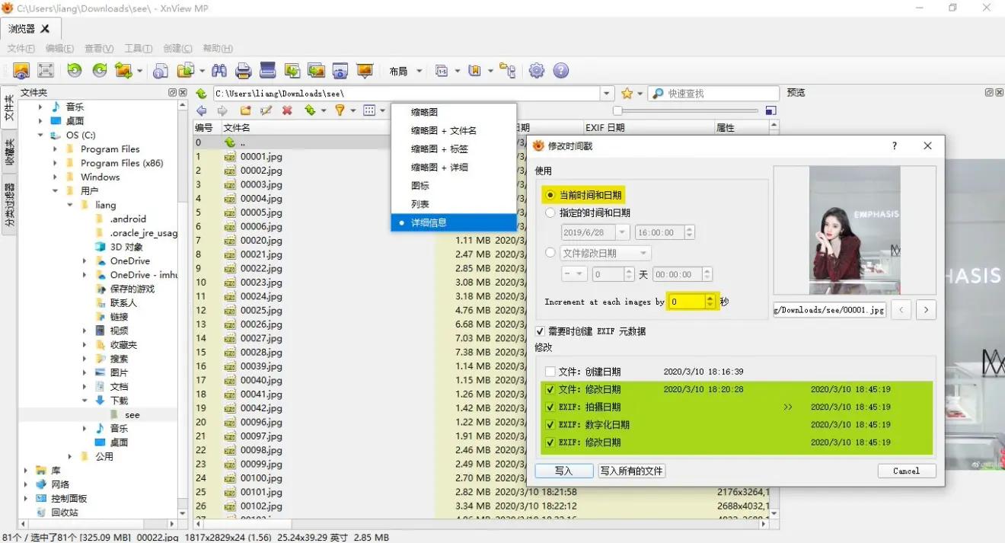1005x543 pixels.
Task: Uncheck 需要时创建 EXIF 元数据
Action: (541, 331)
